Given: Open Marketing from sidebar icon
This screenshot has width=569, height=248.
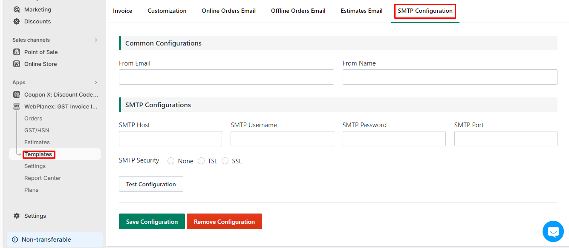Looking at the screenshot, I should 17,9.
